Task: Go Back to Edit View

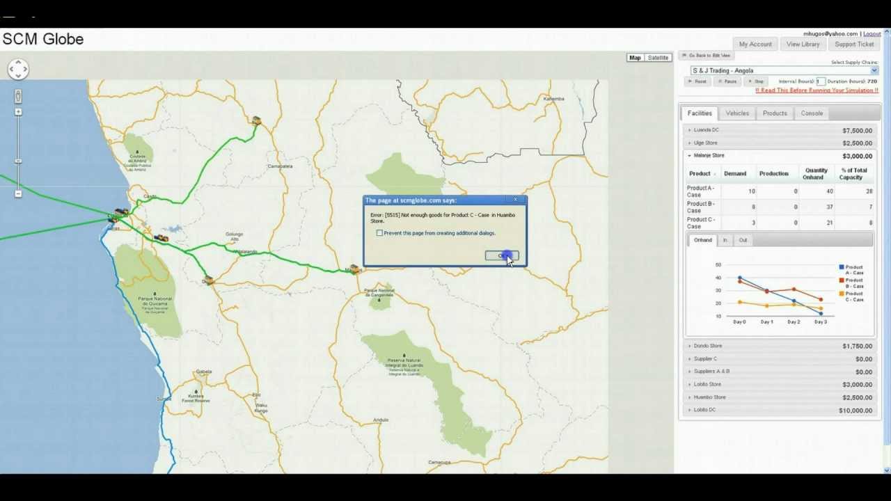Action: point(706,56)
